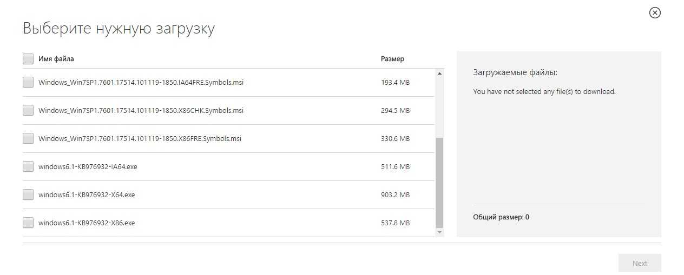Image resolution: width=684 pixels, height=275 pixels.
Task: Click the Размер column header
Action: coord(392,59)
